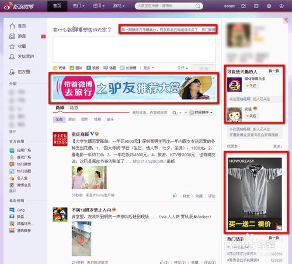Click the compose new weibo icon in top bar

[244, 6]
